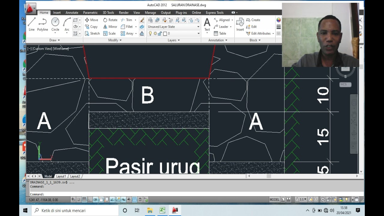This screenshot has height=216, width=384.
Task: Choose the Rotate command
Action: (110, 20)
